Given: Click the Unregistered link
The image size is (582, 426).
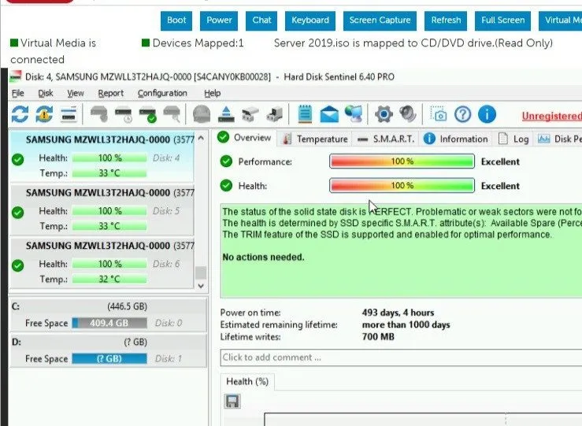Looking at the screenshot, I should tap(551, 117).
